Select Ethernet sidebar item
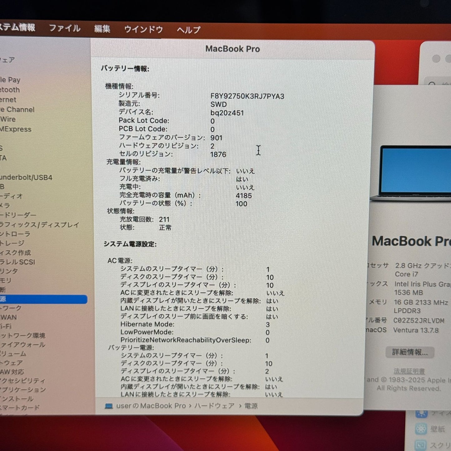This screenshot has width=451, height=451. (8, 100)
